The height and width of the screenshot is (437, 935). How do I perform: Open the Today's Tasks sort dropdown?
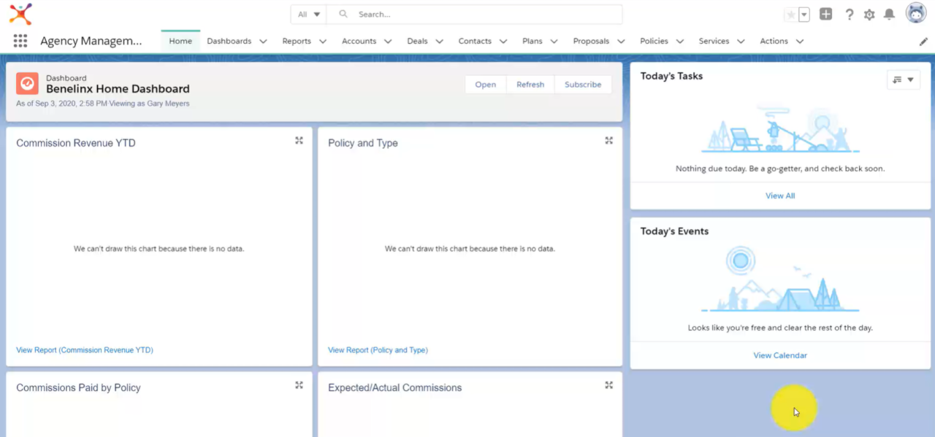click(x=904, y=79)
